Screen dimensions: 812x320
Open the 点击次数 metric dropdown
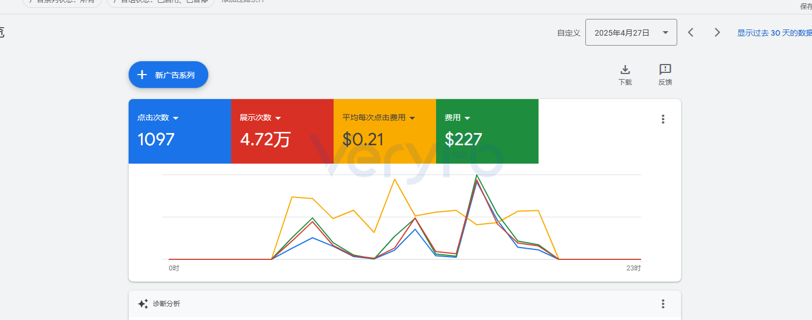tap(158, 118)
